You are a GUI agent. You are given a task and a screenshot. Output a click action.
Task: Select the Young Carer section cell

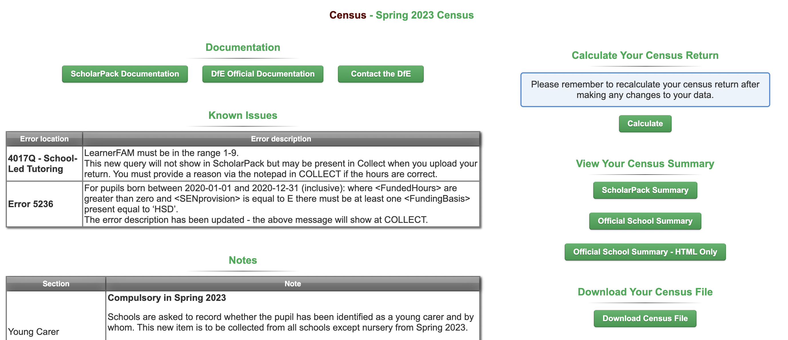pos(34,331)
